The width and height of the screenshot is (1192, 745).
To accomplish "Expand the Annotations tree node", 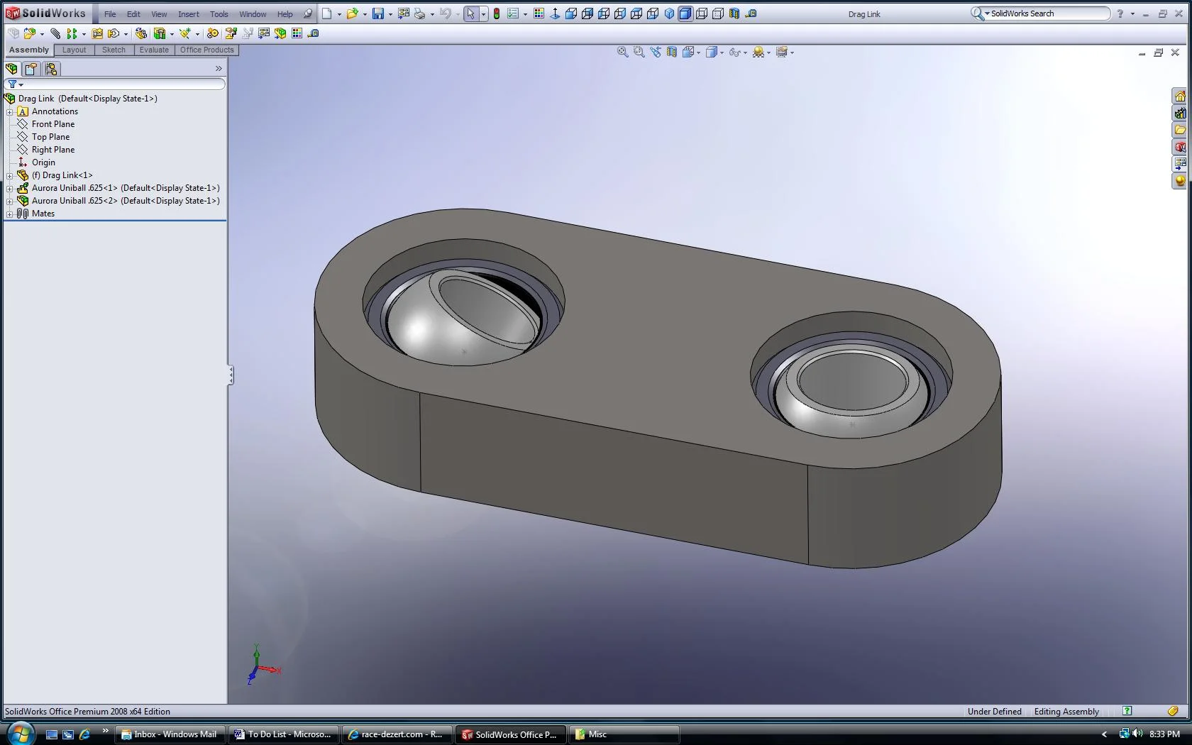I will (x=10, y=111).
